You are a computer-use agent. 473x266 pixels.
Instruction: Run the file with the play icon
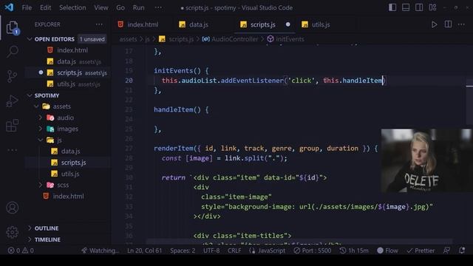434,24
